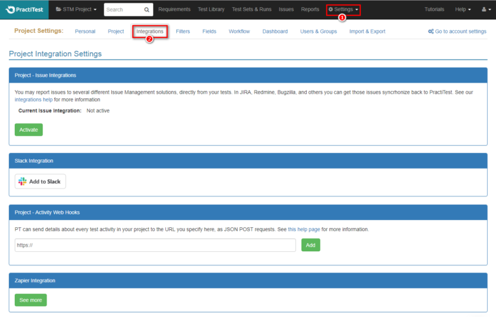This screenshot has width=496, height=317.
Task: Switch to the Personal settings tab
Action: pos(85,32)
